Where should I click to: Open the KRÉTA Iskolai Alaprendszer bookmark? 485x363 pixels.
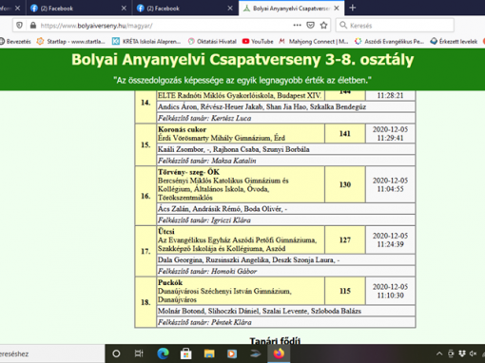click(146, 42)
